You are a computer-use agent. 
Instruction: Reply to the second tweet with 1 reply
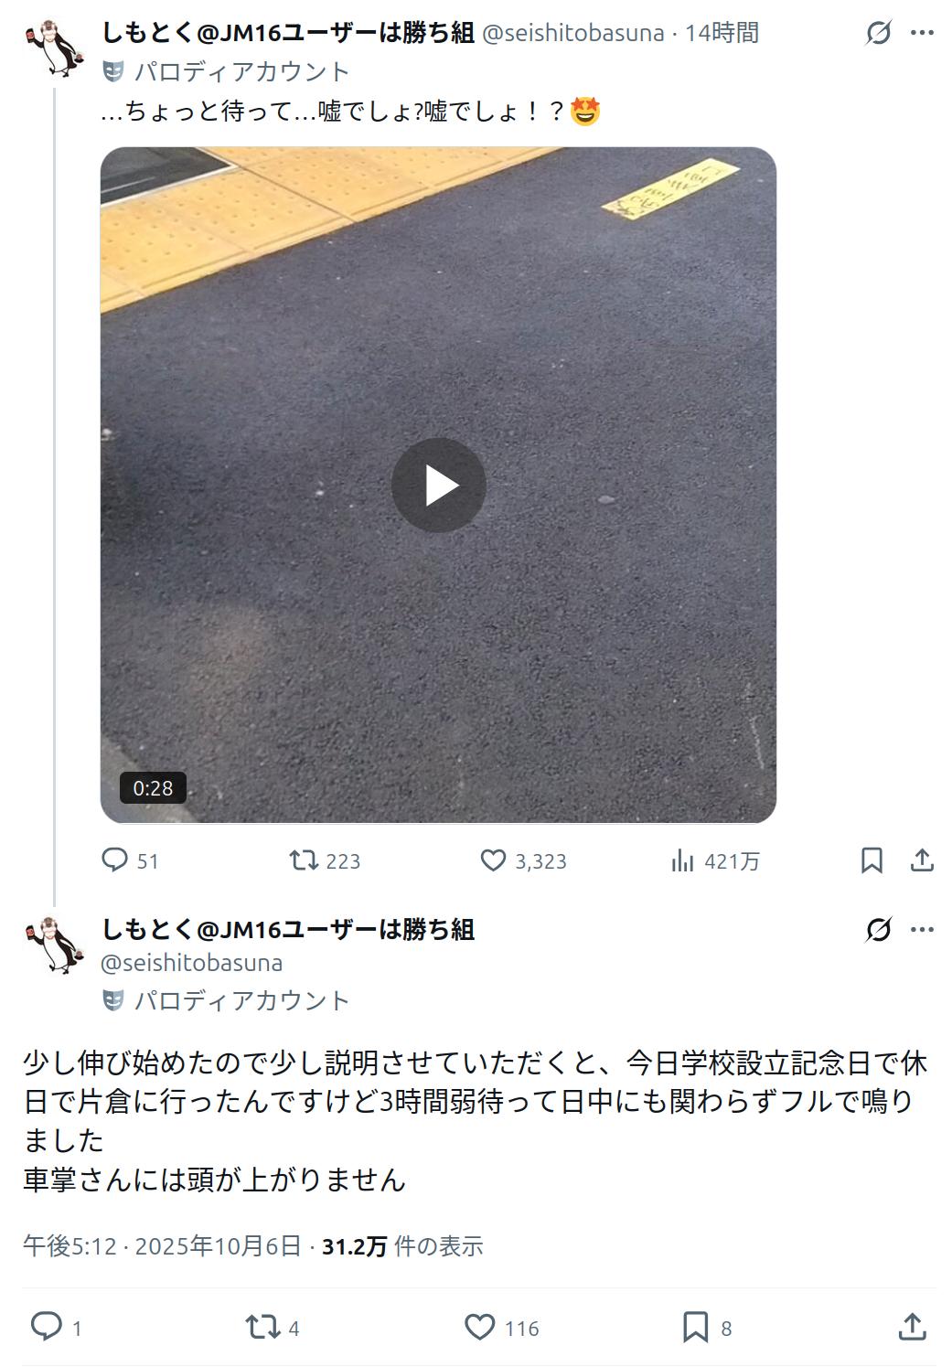[56, 1327]
